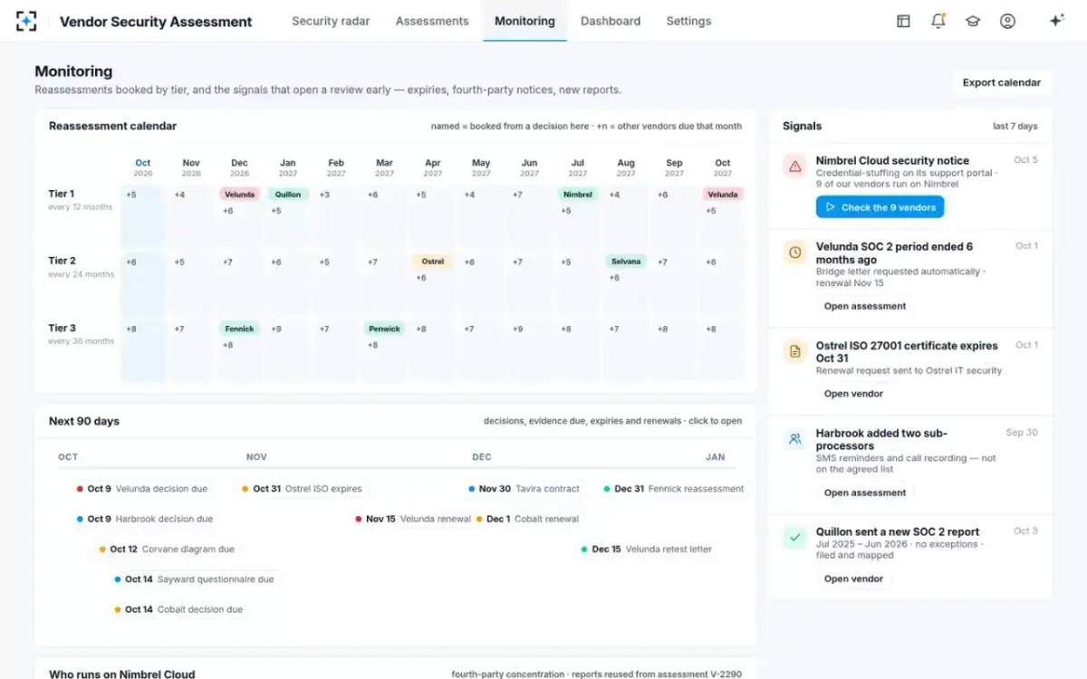Click Export calendar button
This screenshot has height=679, width=1087.
pyautogui.click(x=1001, y=82)
